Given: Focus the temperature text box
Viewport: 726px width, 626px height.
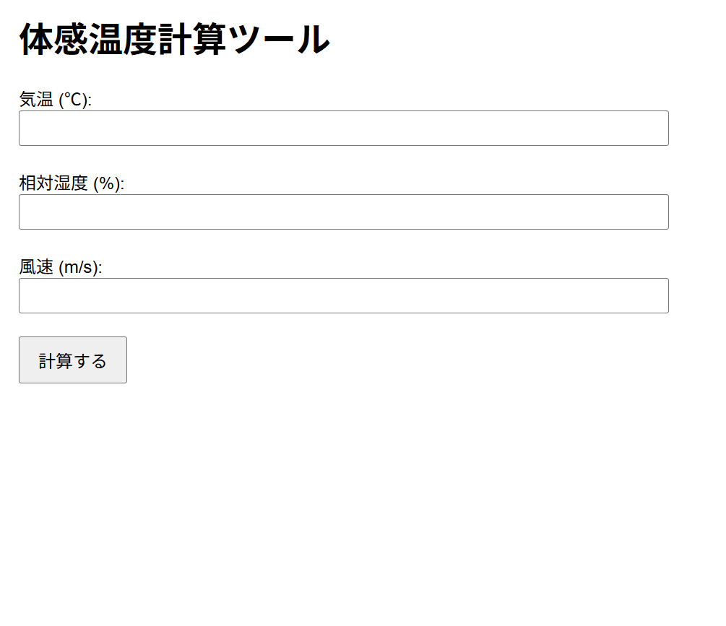Looking at the screenshot, I should [x=343, y=129].
